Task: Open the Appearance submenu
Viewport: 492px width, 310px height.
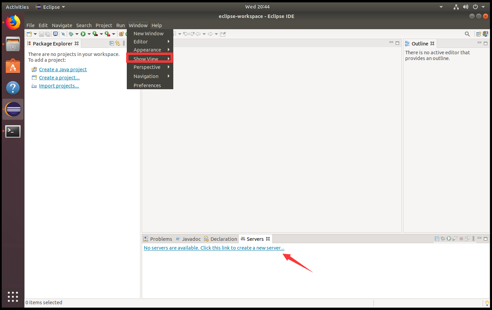Action: (x=150, y=50)
